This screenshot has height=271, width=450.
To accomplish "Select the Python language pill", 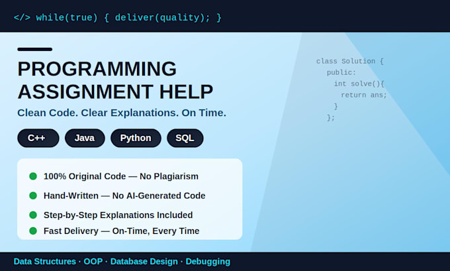I will coord(136,138).
